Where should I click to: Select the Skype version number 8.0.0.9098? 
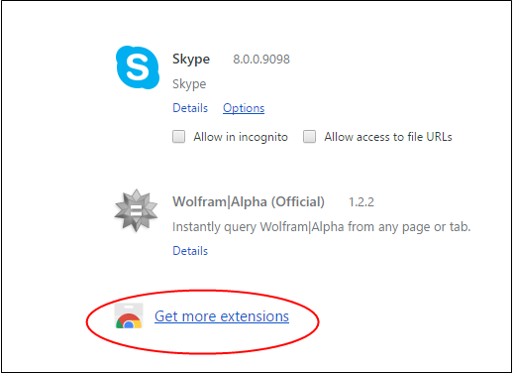[261, 60]
